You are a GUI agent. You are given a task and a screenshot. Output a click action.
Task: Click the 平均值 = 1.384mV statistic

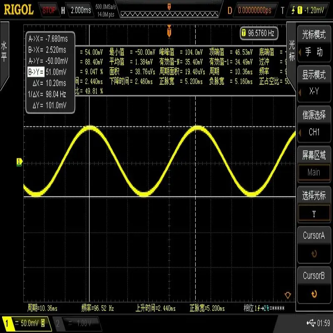point(131,62)
